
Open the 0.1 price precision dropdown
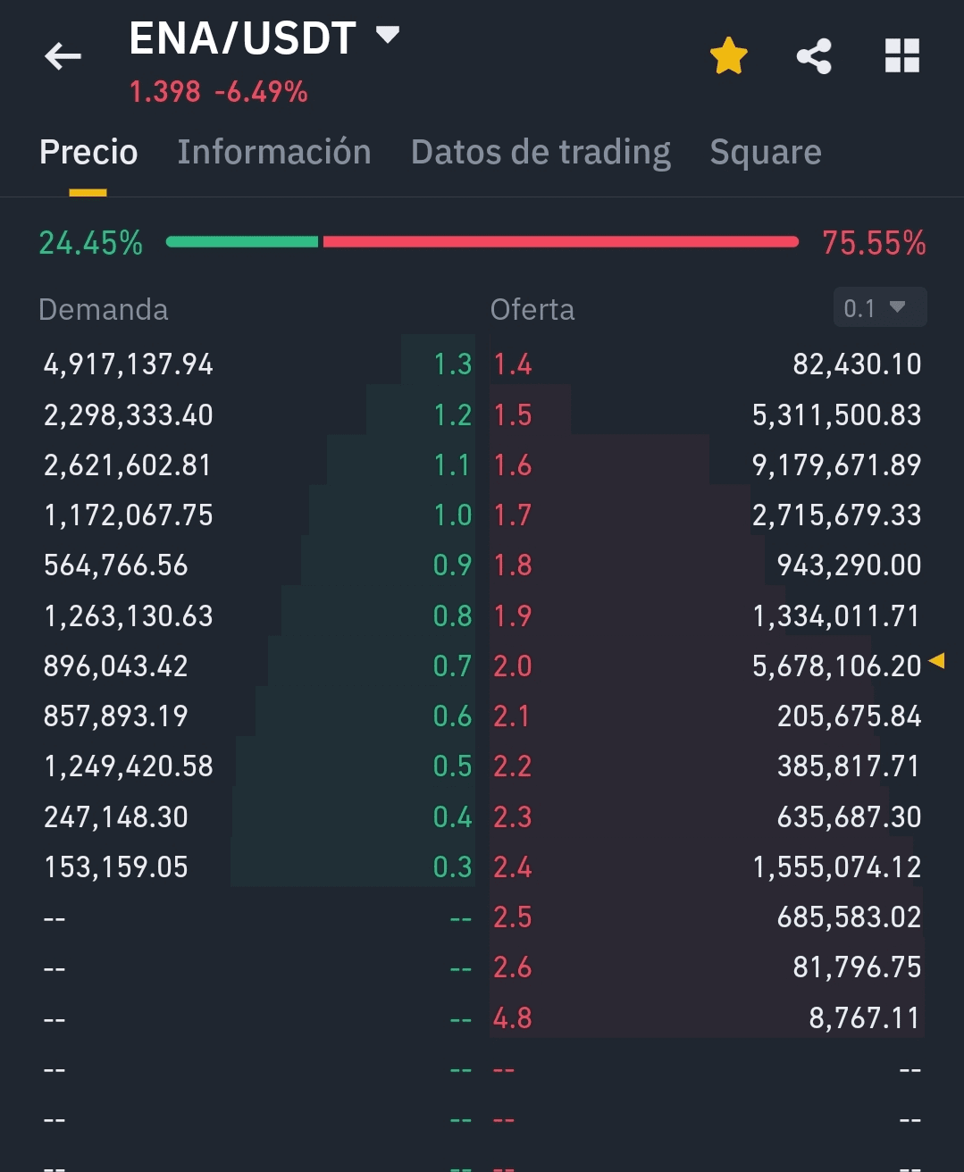coord(879,308)
